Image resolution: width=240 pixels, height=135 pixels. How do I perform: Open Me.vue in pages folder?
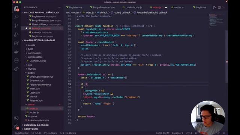coord(33,97)
